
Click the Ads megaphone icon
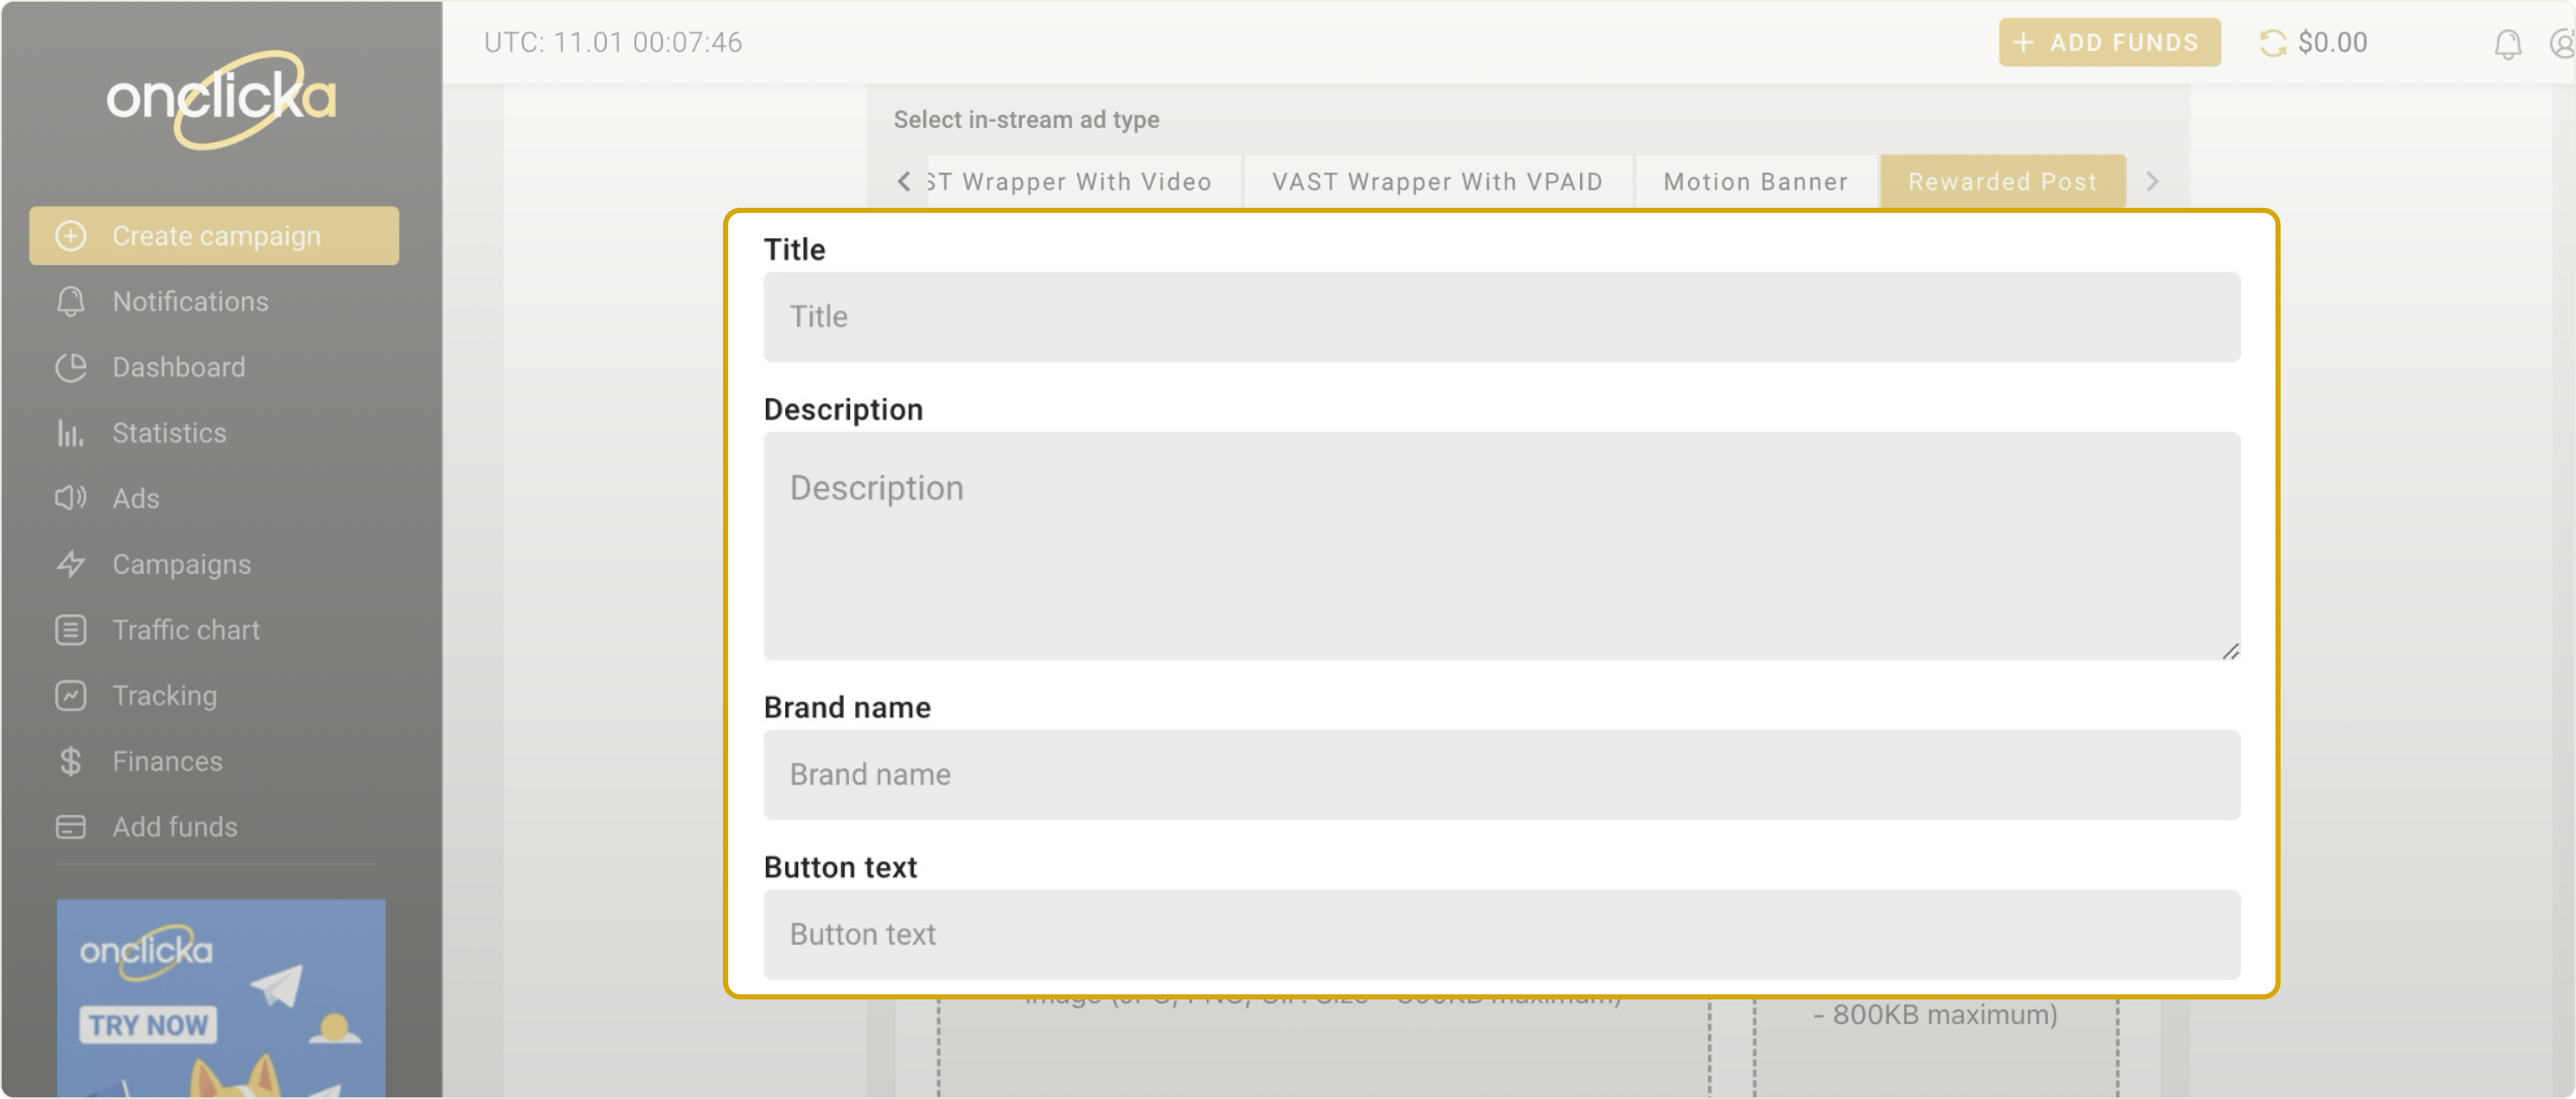click(70, 498)
